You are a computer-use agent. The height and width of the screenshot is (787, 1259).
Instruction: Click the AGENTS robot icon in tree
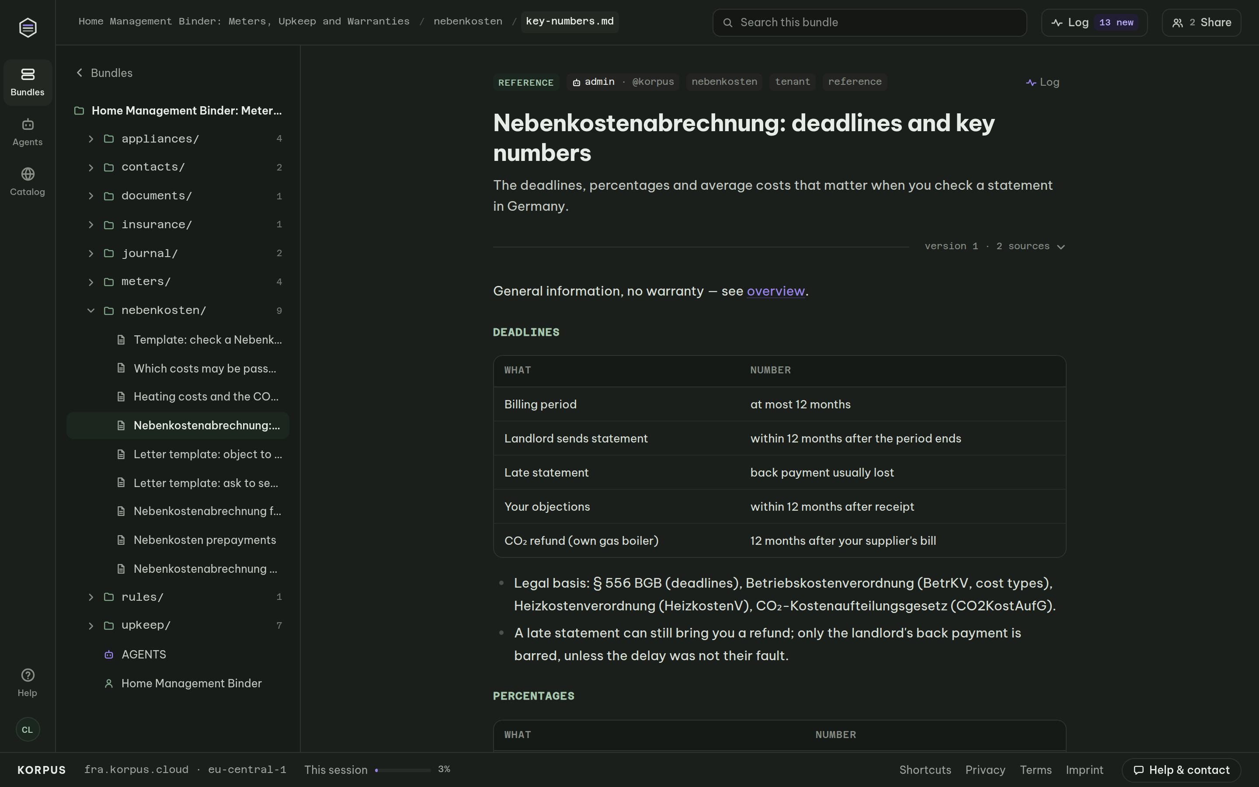pyautogui.click(x=109, y=655)
